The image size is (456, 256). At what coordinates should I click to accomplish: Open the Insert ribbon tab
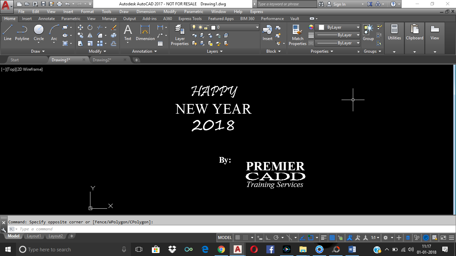pyautogui.click(x=27, y=19)
